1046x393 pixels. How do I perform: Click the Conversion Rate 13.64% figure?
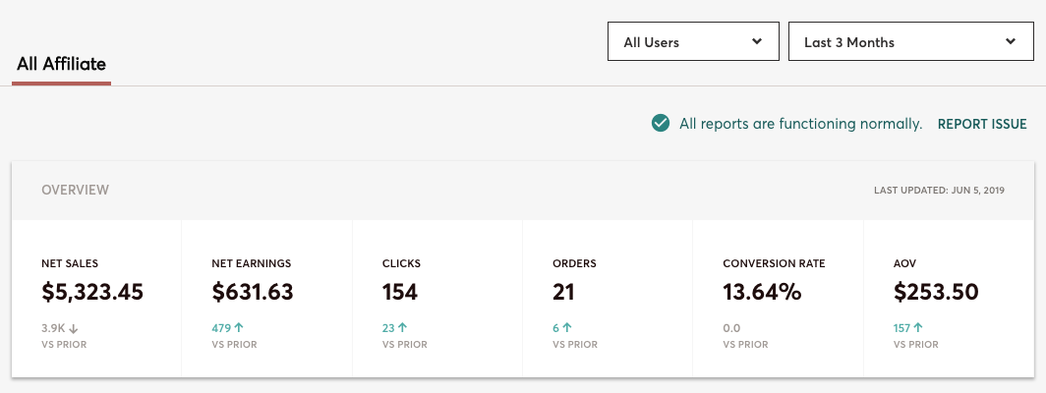point(763,292)
